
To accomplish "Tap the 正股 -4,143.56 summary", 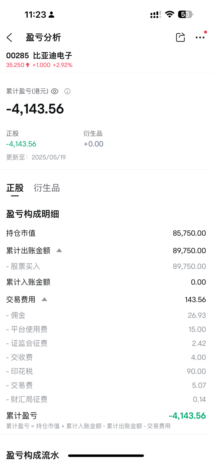I will coord(21,139).
